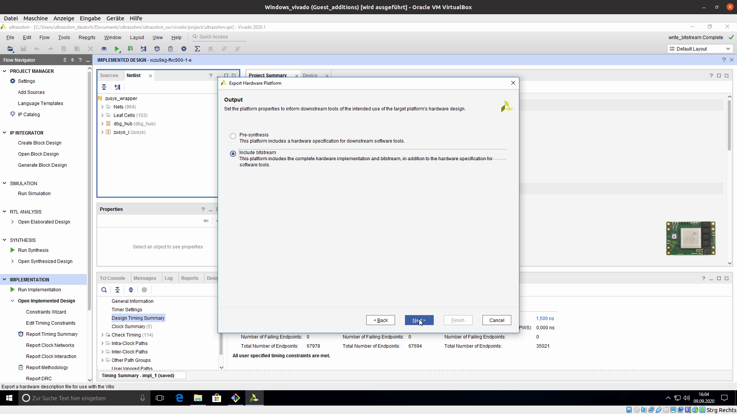Expand the Nets tree node
Screen dimensions: 737x414
102,107
